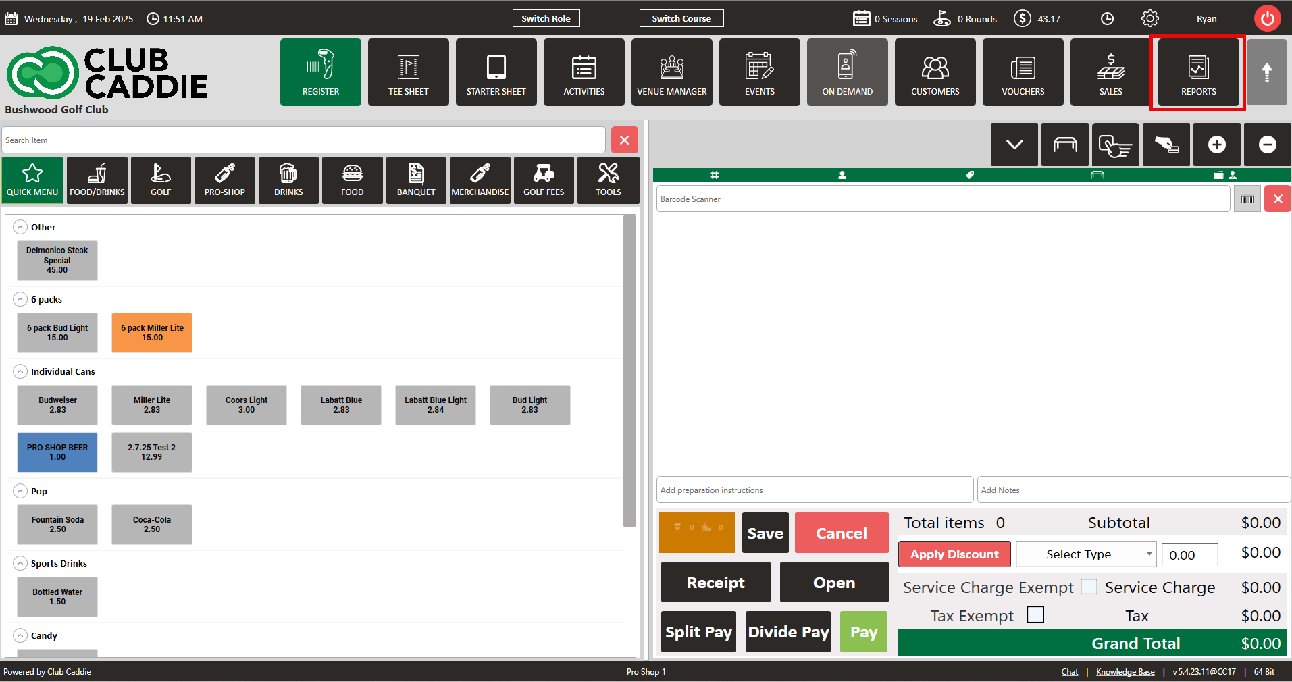Open the Select Type discount dropdown
Screen dimensions: 1292x682
pyautogui.click(x=1085, y=554)
